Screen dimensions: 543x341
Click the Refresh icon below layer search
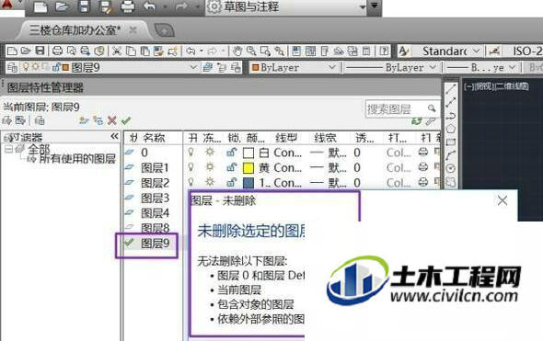[x=417, y=121]
